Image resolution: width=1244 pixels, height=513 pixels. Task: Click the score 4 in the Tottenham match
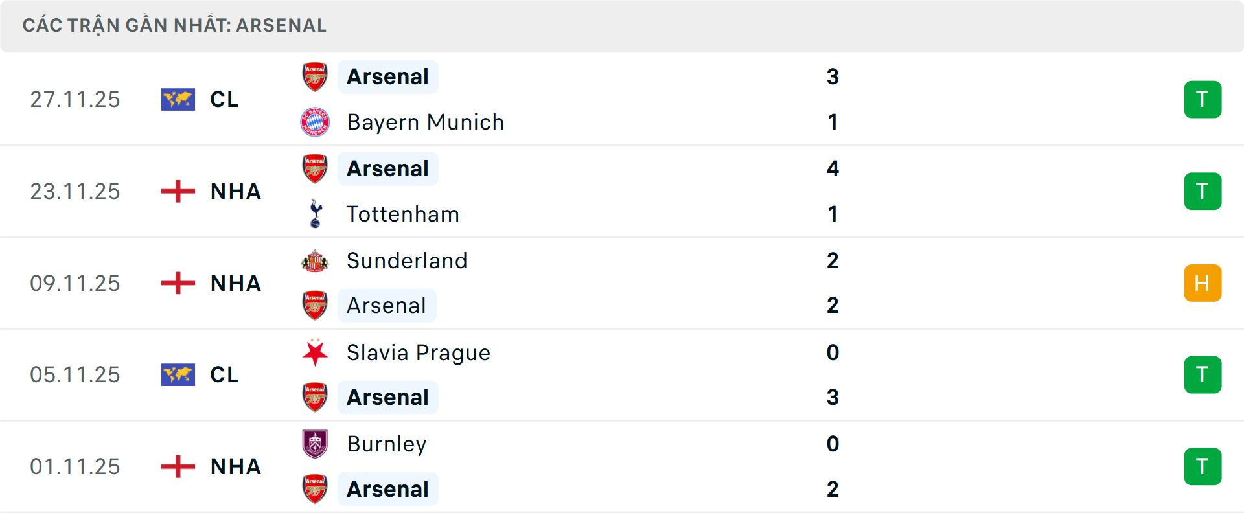pos(834,168)
